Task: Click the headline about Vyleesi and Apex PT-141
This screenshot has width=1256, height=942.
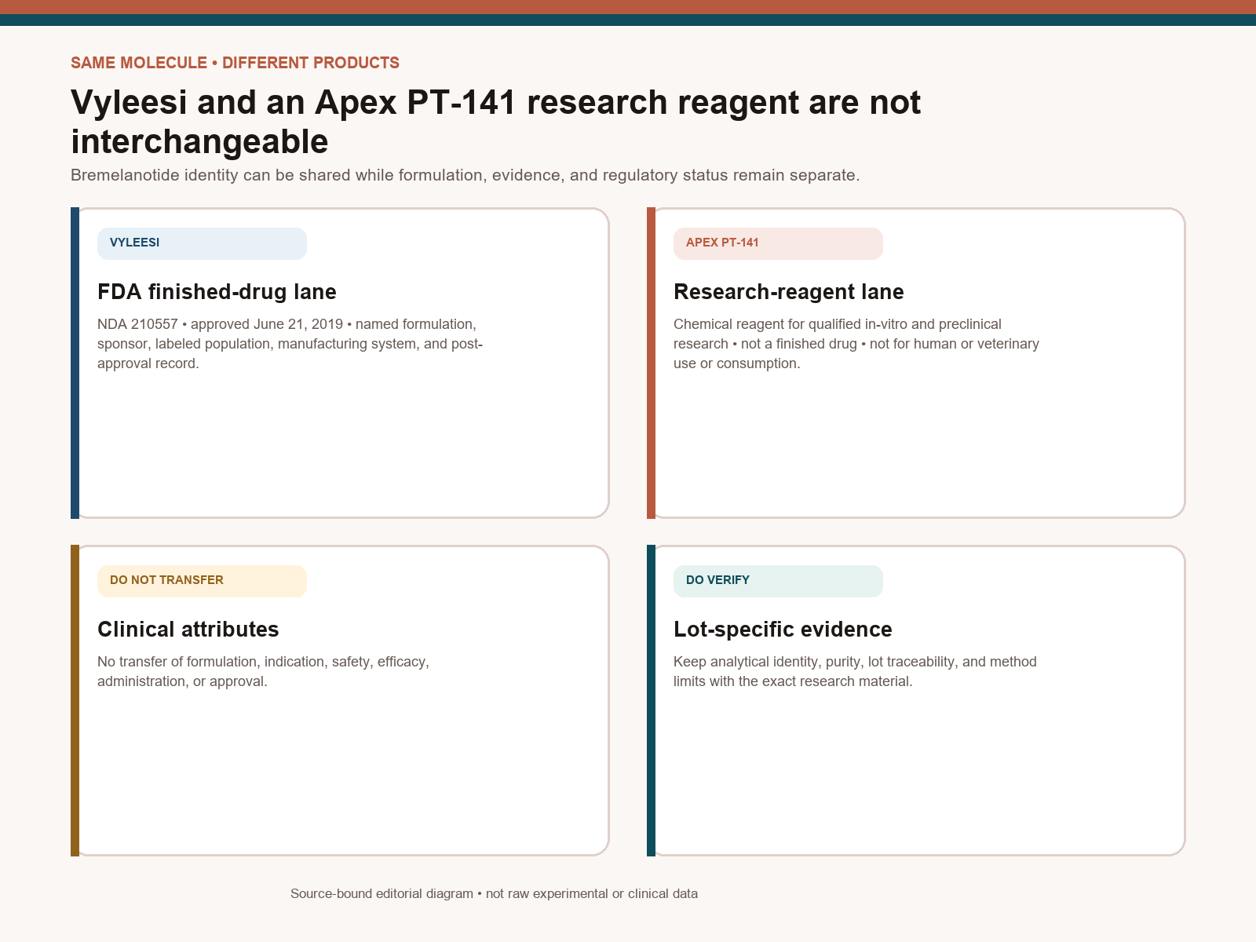Action: [x=495, y=122]
